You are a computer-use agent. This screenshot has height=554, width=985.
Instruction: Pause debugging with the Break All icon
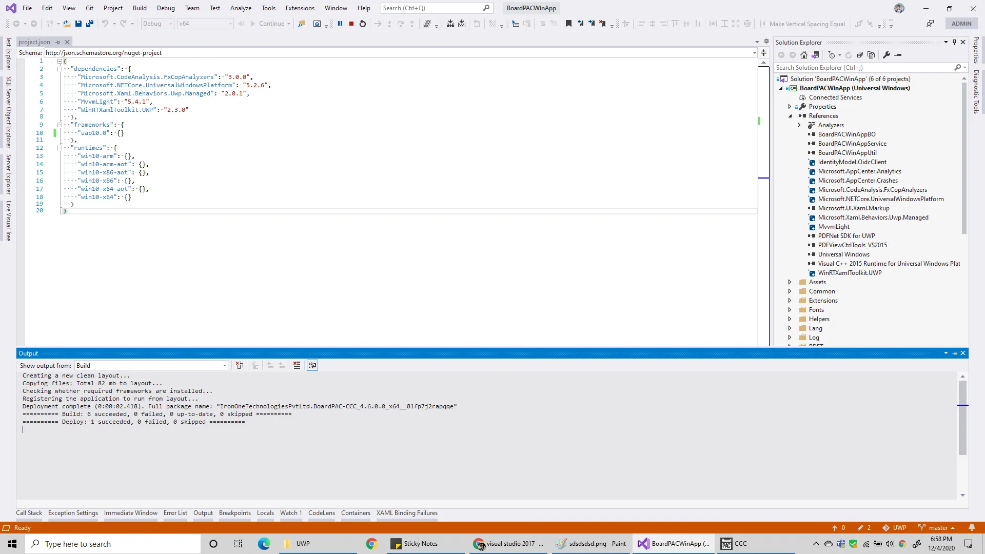pyautogui.click(x=340, y=24)
